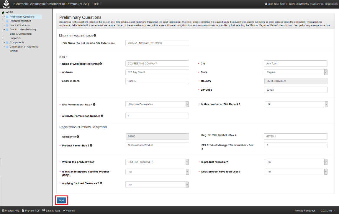
Task: Open the State dropdown showing Virginia
Action: point(295,72)
